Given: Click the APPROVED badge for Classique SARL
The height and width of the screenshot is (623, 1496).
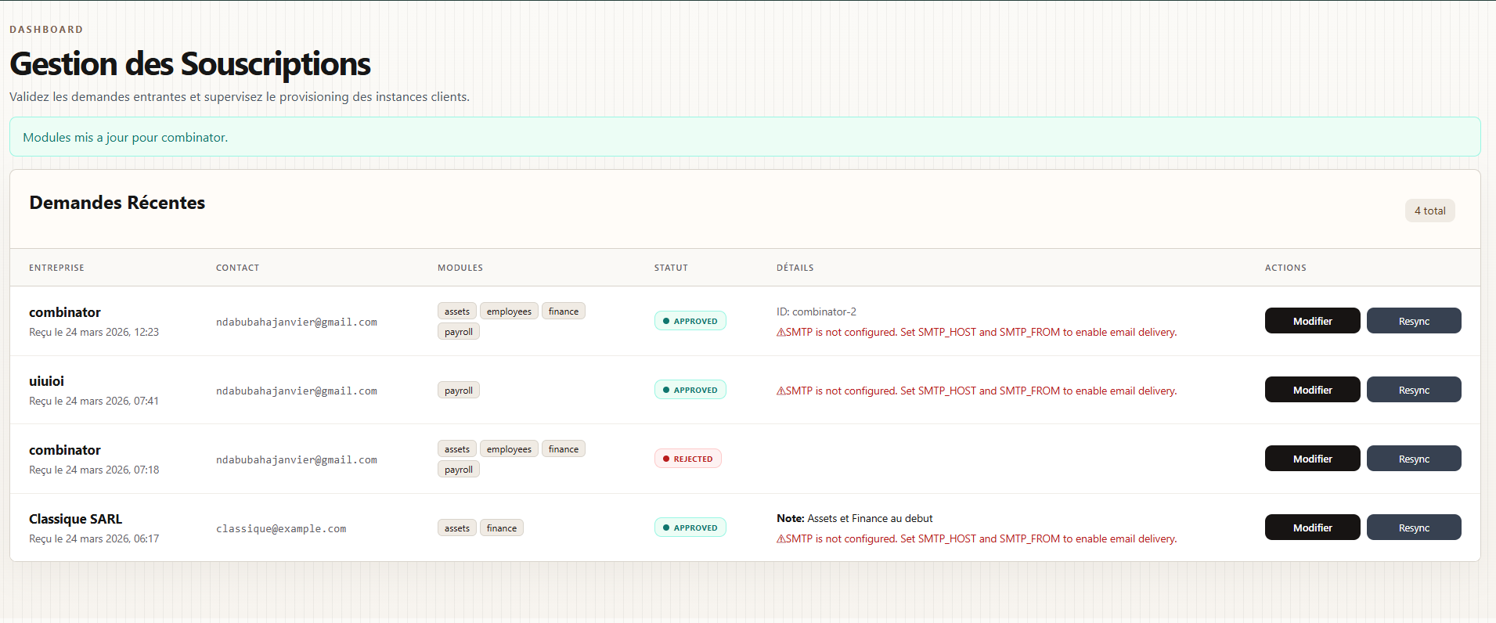Looking at the screenshot, I should click(x=690, y=528).
